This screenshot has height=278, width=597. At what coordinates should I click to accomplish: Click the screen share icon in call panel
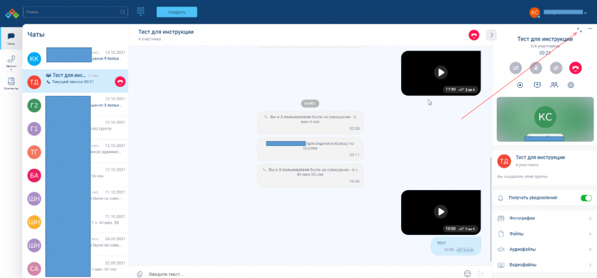[x=537, y=85]
